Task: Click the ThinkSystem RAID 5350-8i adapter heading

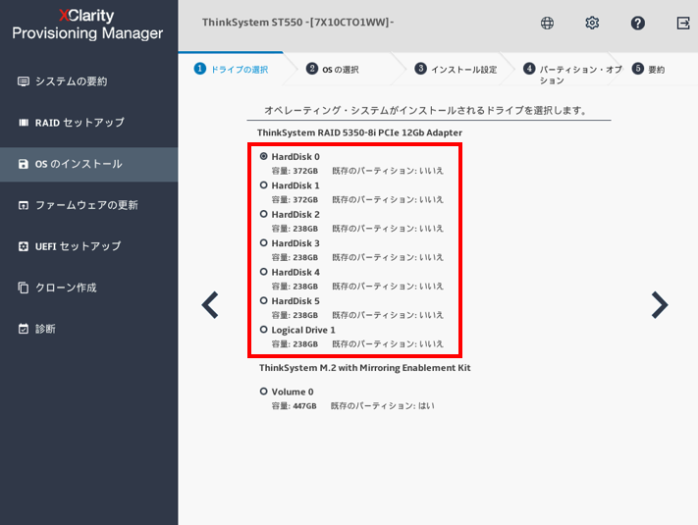Action: click(359, 132)
